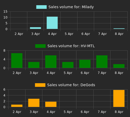Select the HV-MTL bar for 2 Apr
This screenshot has height=117, width=130.
pos(17,61)
